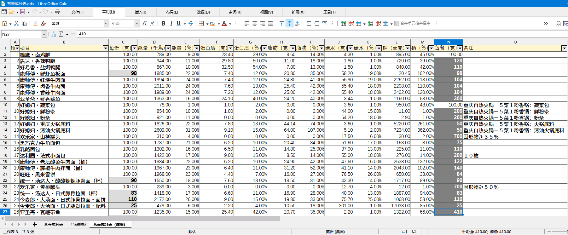Click the Sum sigma icon

[61, 34]
